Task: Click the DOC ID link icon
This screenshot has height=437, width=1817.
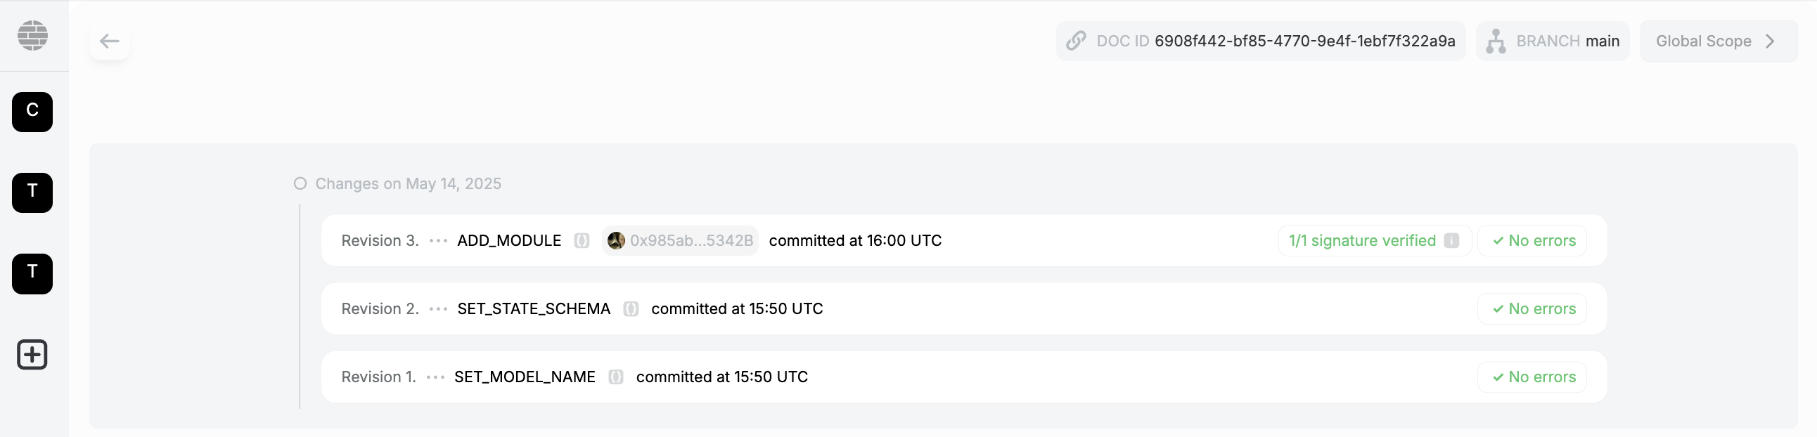Action: point(1076,41)
